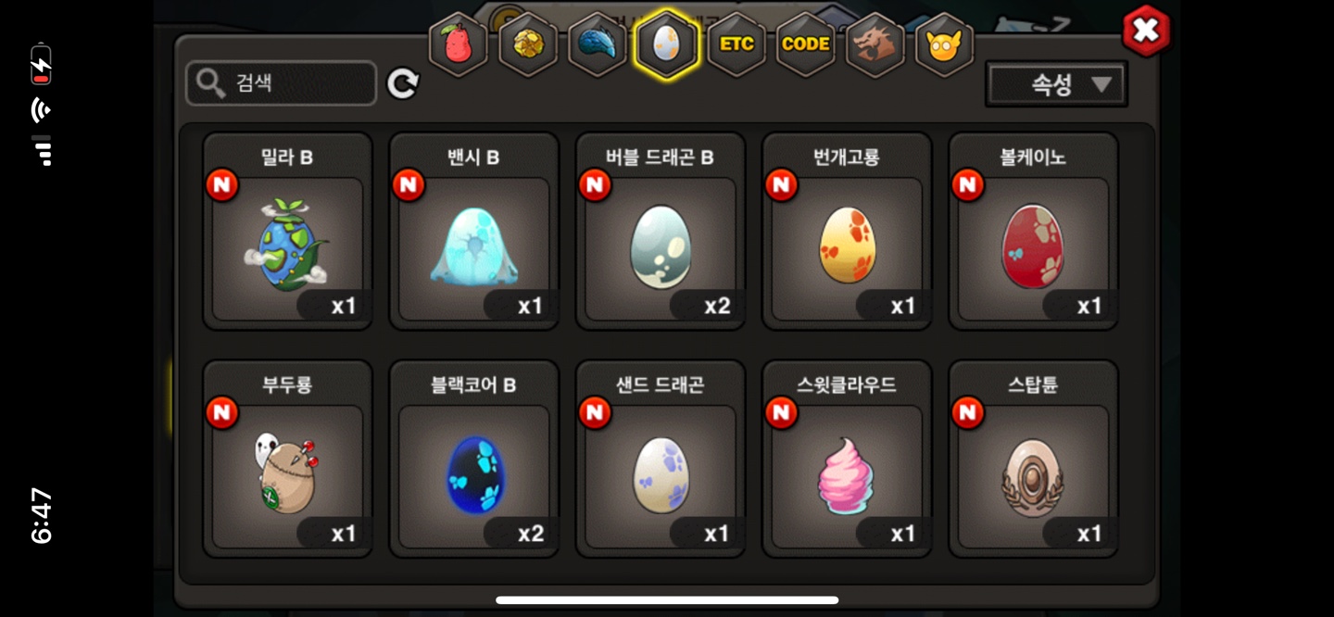Pick the pink 스윗클라우드 cotton candy egg
Screen dimensions: 1334x617
click(x=847, y=460)
